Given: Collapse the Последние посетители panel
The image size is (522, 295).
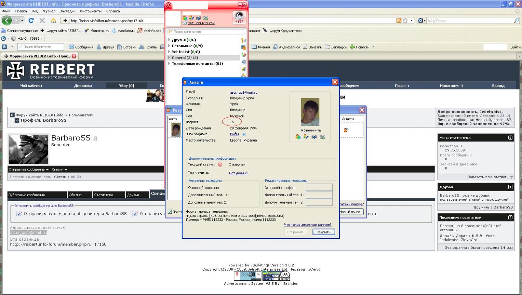Looking at the screenshot, I should (510, 218).
